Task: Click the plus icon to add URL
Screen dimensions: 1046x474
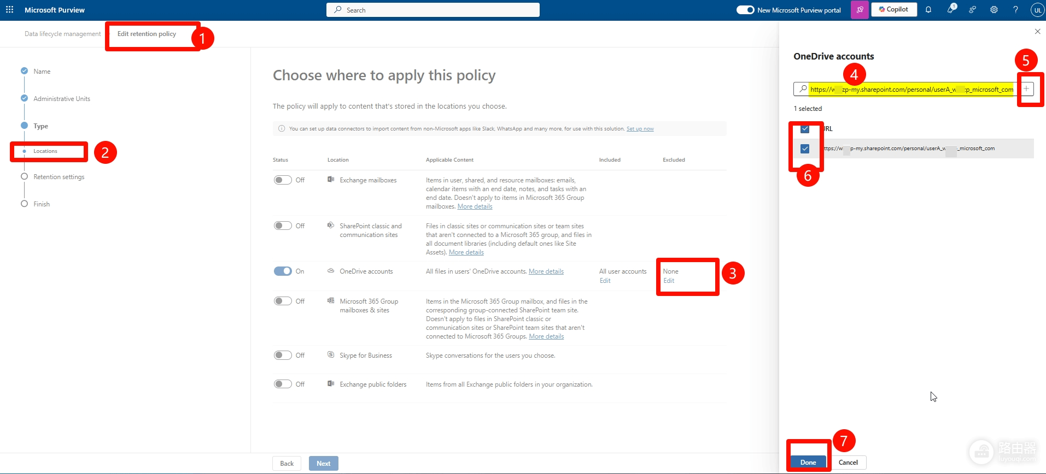Action: (1026, 88)
